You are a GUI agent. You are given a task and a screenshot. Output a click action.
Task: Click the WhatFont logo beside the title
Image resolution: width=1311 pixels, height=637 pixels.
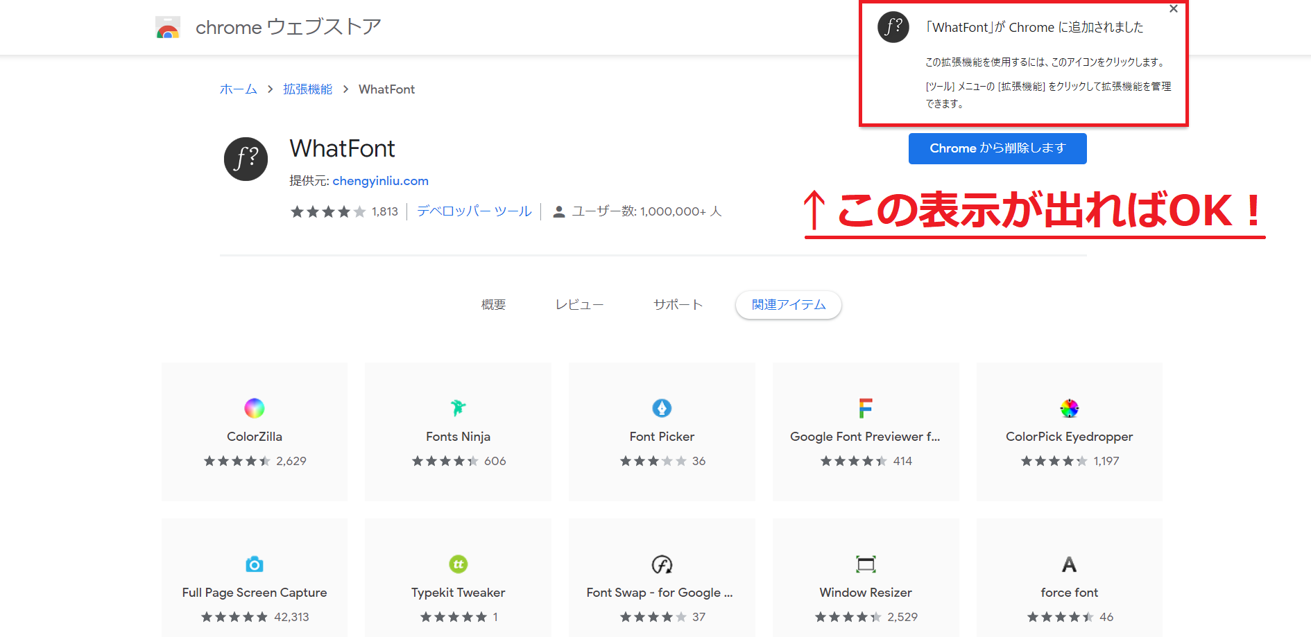pyautogui.click(x=246, y=159)
